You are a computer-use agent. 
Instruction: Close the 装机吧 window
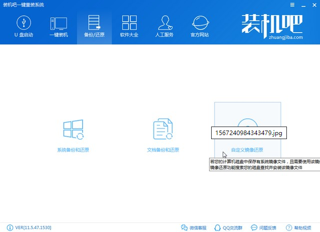(314, 5)
